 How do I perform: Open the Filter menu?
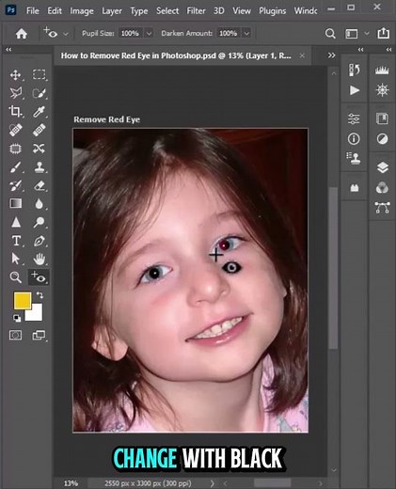click(x=196, y=10)
